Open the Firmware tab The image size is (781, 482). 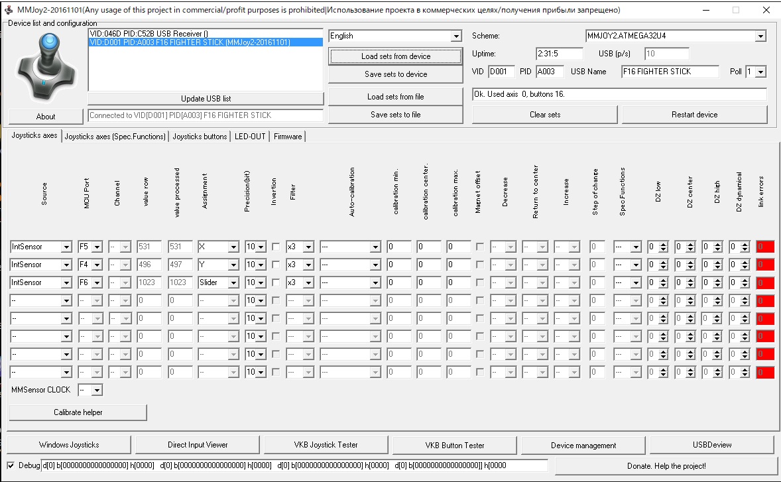click(x=288, y=137)
